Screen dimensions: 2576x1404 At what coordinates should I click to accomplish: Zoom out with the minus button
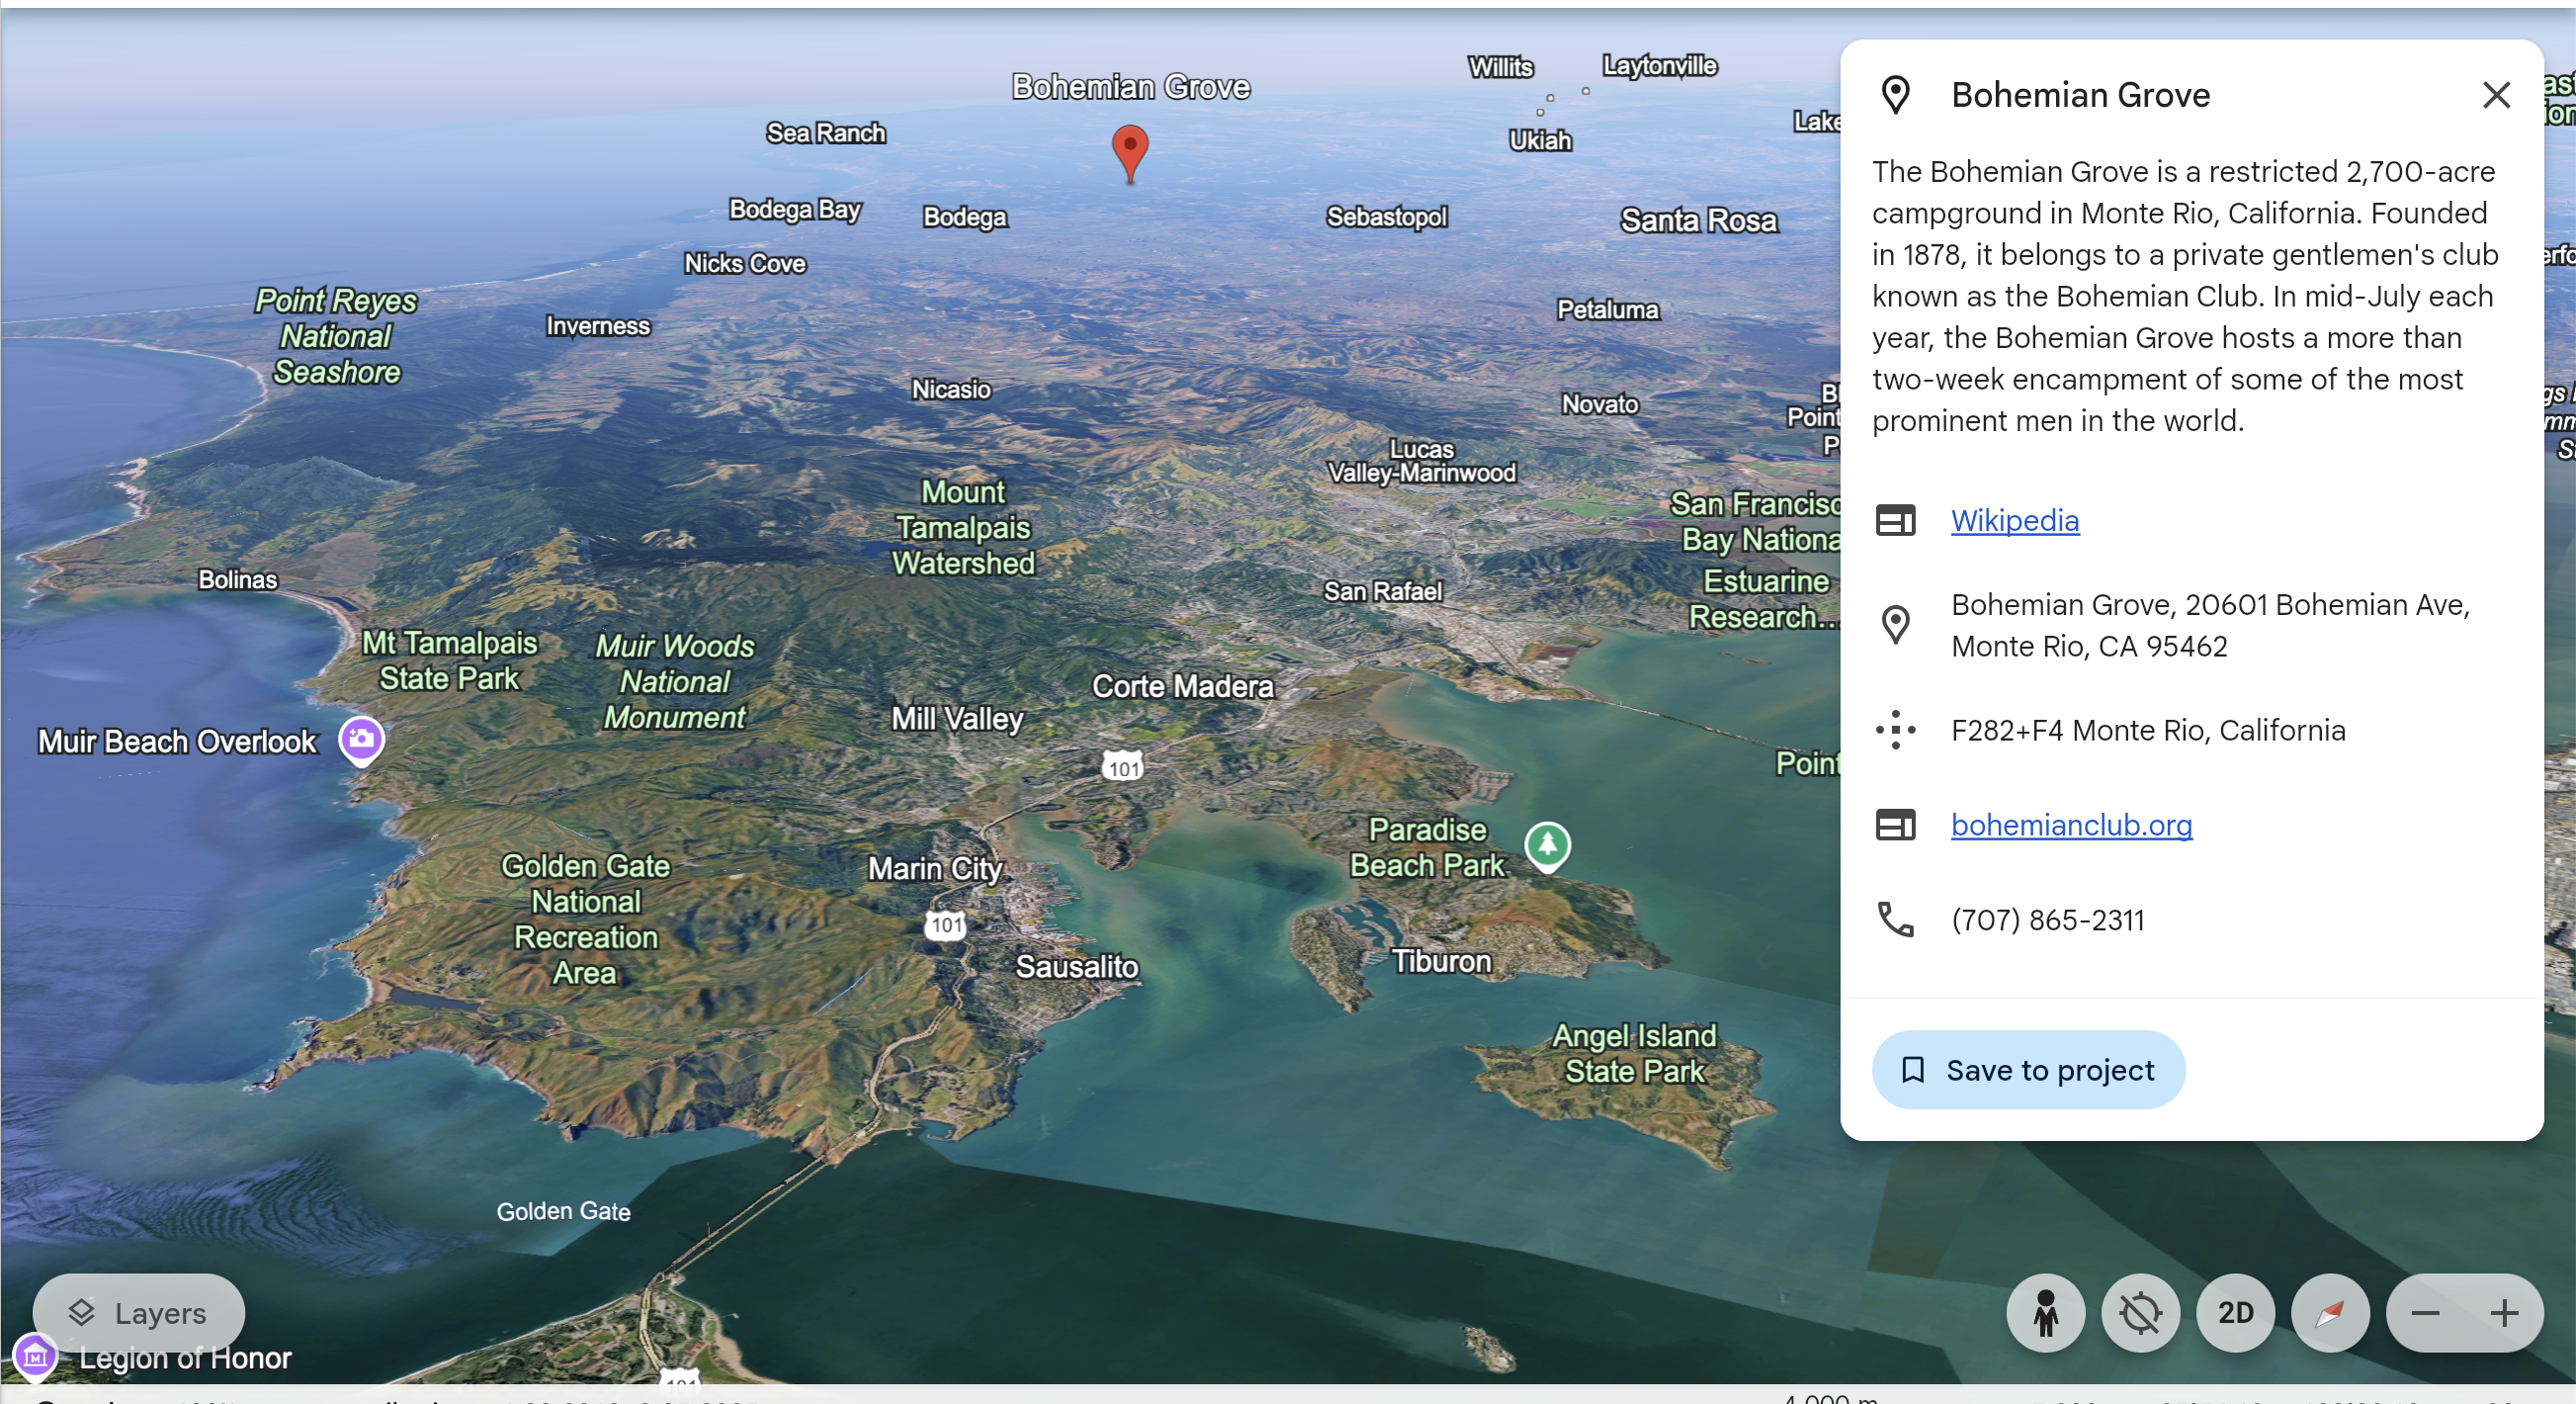pyautogui.click(x=2425, y=1312)
